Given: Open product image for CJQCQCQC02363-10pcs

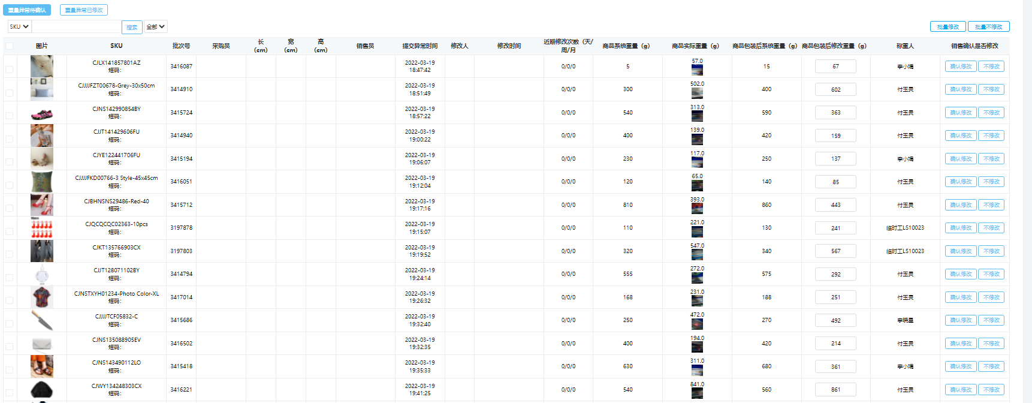Looking at the screenshot, I should point(42,228).
